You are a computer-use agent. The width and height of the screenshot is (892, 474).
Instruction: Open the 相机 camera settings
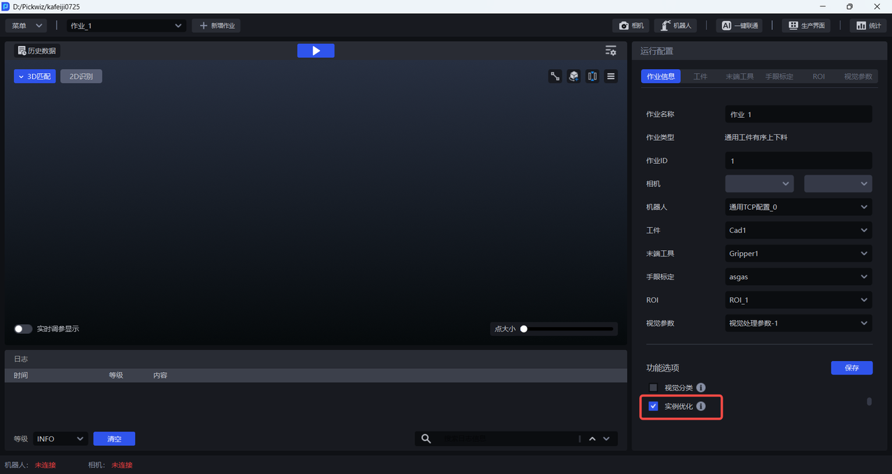[631, 26]
